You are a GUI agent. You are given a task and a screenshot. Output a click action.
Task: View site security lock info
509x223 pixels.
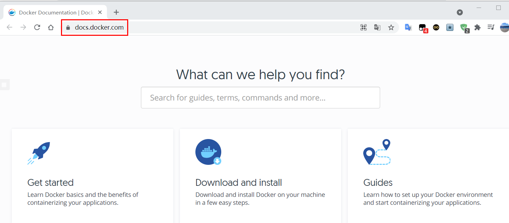[x=68, y=28]
